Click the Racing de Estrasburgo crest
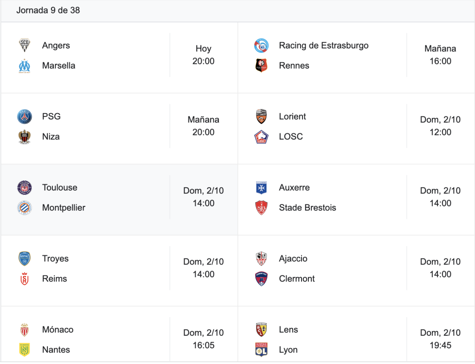475x364 pixels. coord(261,45)
